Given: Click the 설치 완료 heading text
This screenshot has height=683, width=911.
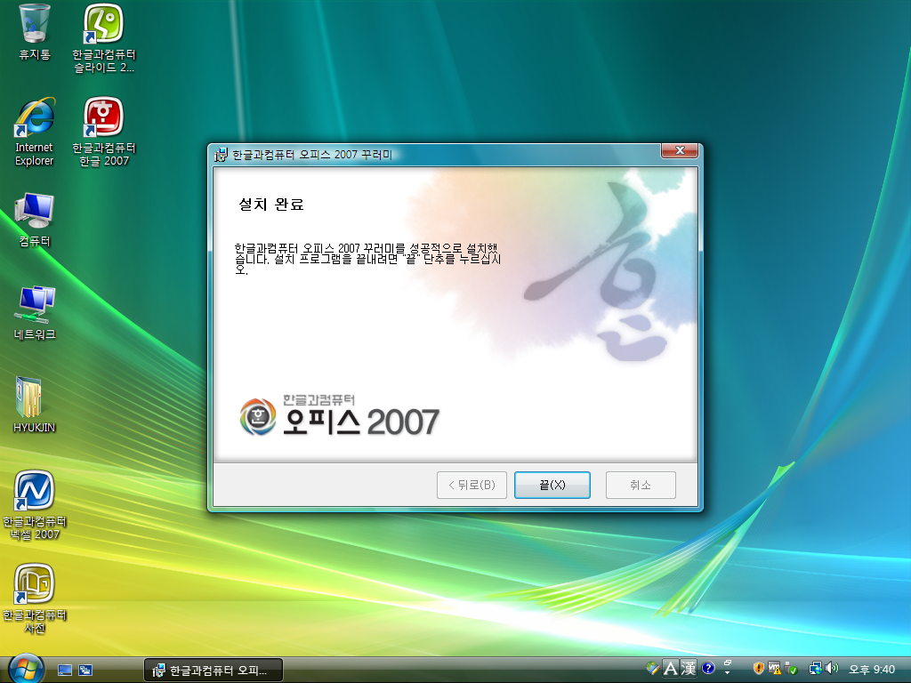Looking at the screenshot, I should tap(271, 205).
